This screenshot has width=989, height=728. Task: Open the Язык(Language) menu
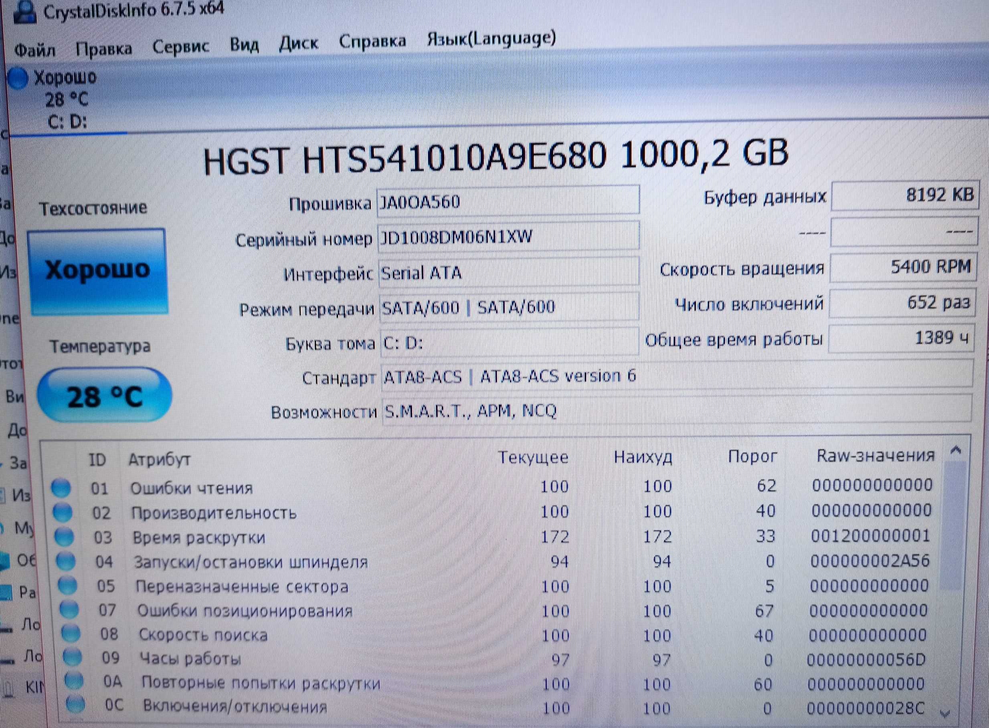pyautogui.click(x=491, y=39)
